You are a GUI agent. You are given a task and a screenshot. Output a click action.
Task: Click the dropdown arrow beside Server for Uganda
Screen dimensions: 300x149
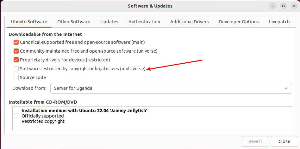tap(286, 88)
